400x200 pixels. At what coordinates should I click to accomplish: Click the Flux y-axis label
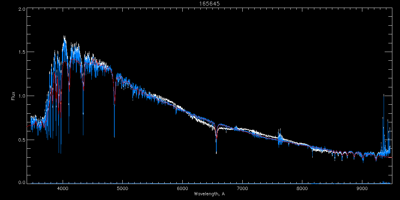(x=13, y=96)
